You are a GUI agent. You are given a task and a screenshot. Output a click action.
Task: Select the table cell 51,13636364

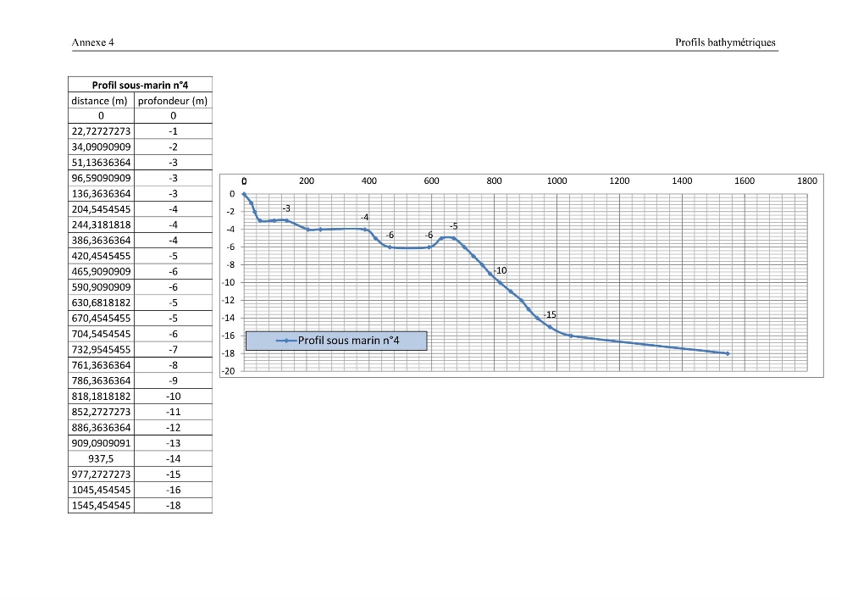[x=101, y=163]
